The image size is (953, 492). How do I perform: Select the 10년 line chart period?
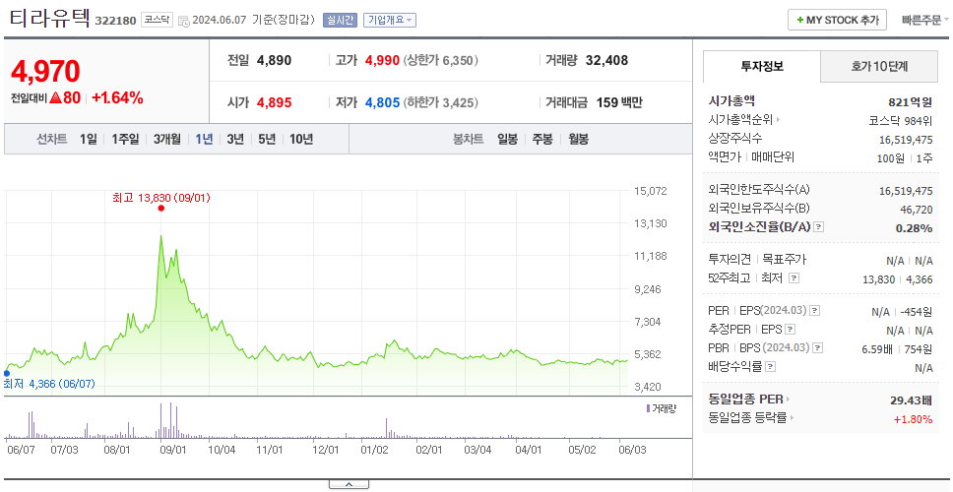coord(301,139)
